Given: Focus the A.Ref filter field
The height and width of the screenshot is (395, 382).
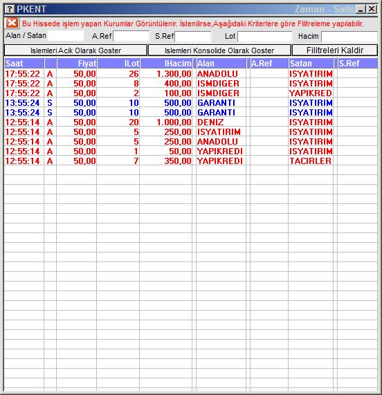Looking at the screenshot, I should [x=131, y=36].
